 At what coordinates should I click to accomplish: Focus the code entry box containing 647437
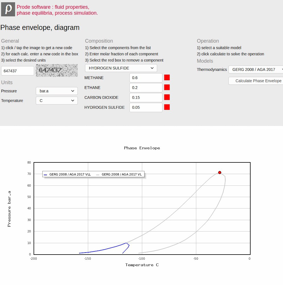[18, 71]
